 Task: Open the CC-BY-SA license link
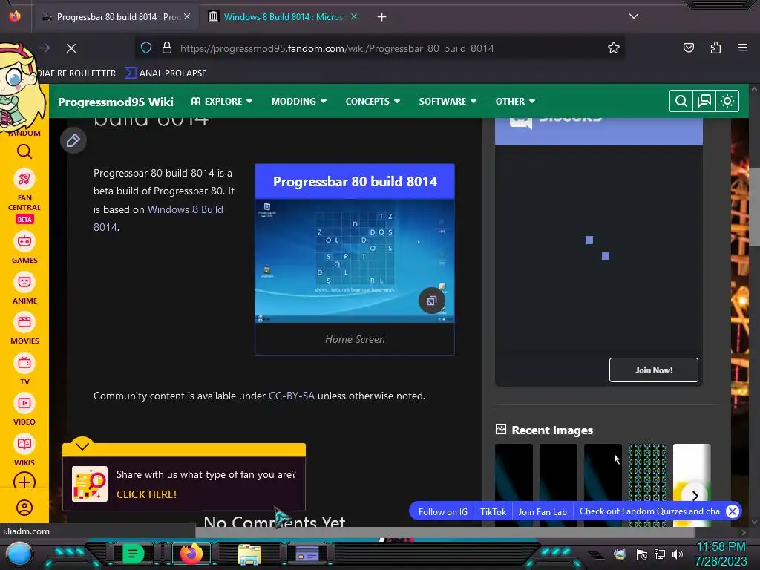(291, 396)
